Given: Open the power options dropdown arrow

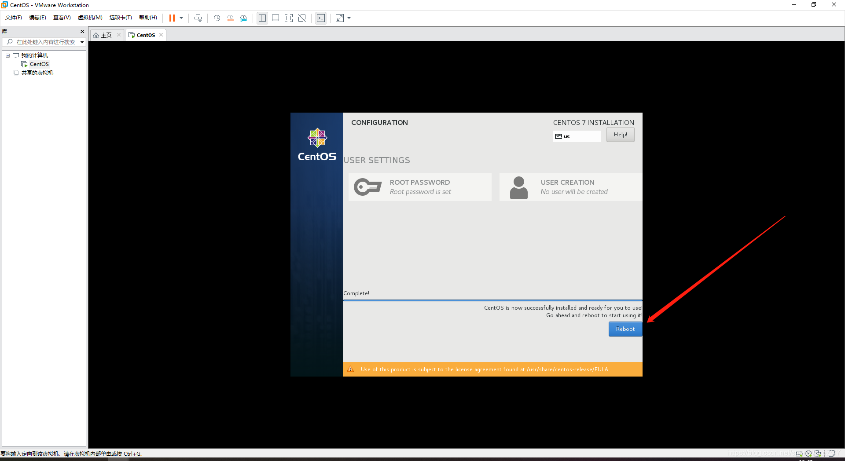Looking at the screenshot, I should click(181, 18).
